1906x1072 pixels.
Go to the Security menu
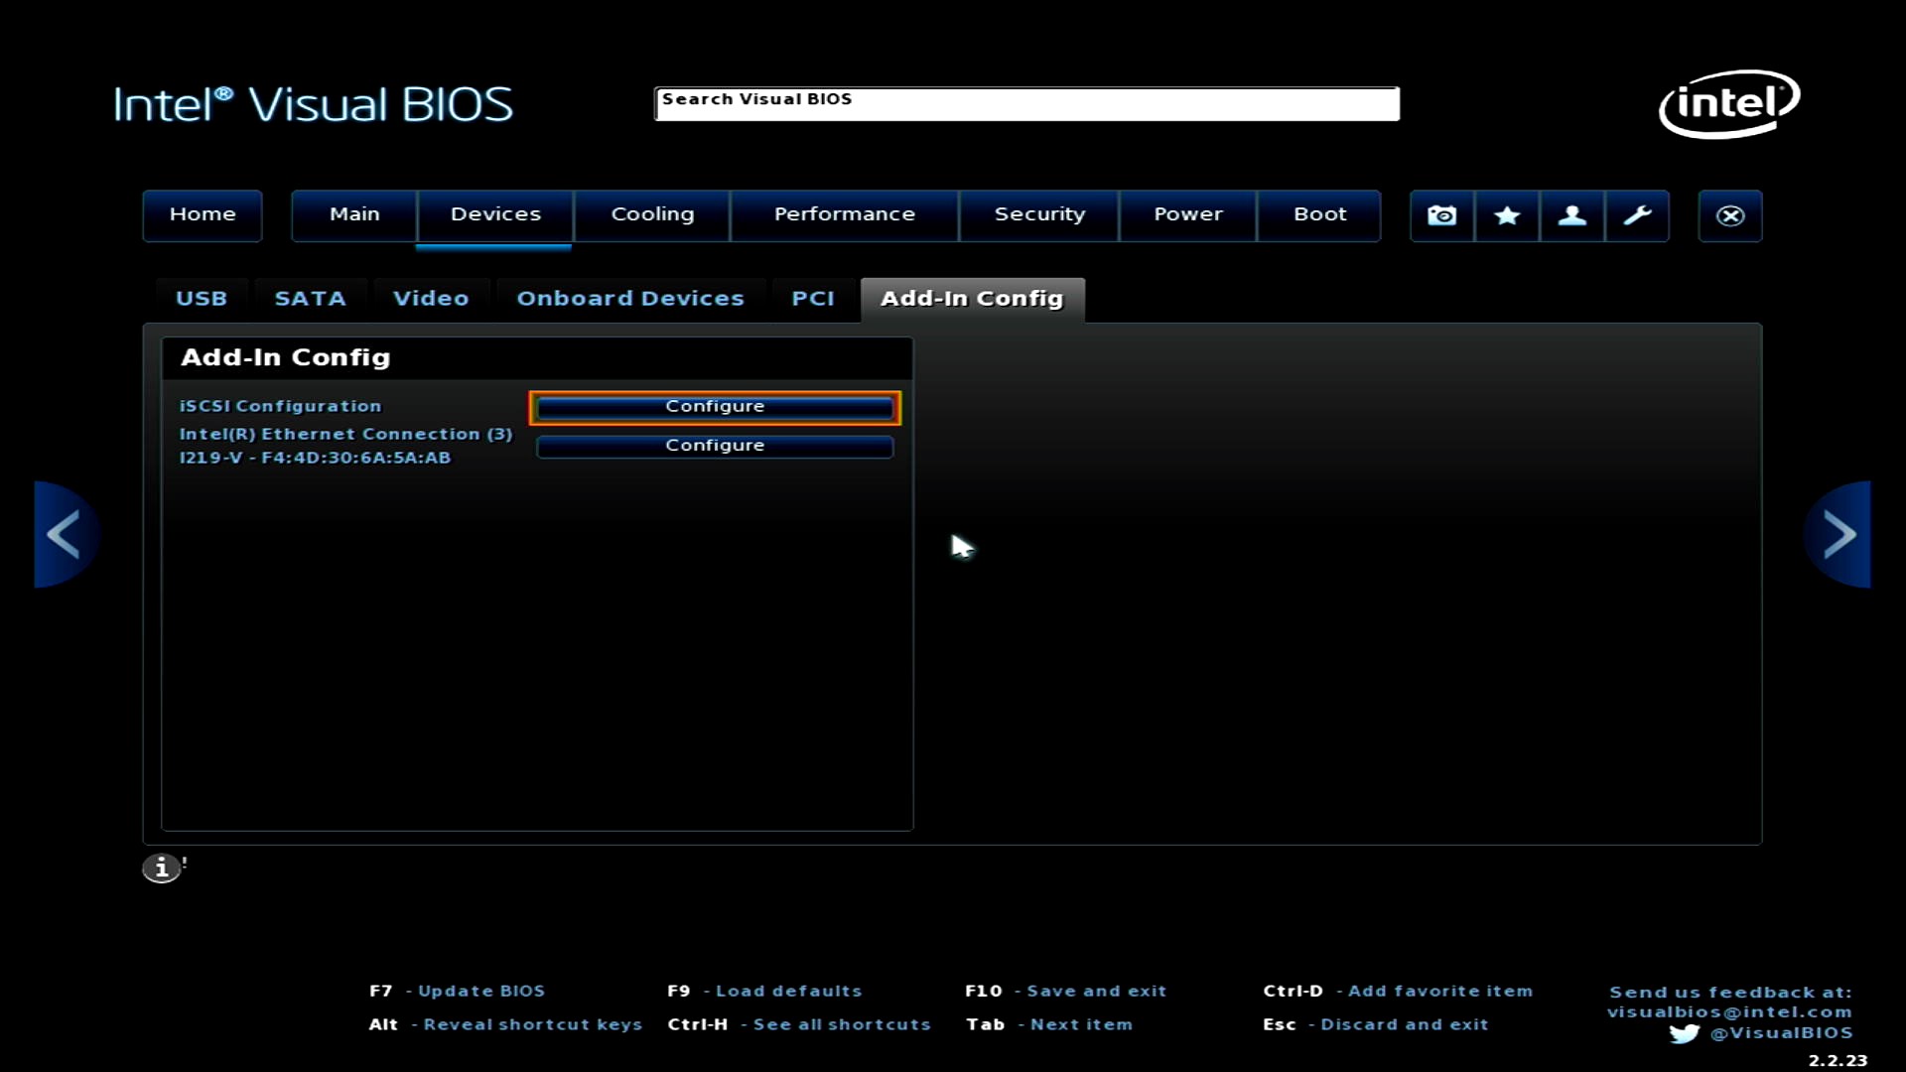pyautogui.click(x=1039, y=214)
